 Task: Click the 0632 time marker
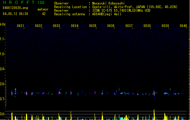click(x=39, y=26)
